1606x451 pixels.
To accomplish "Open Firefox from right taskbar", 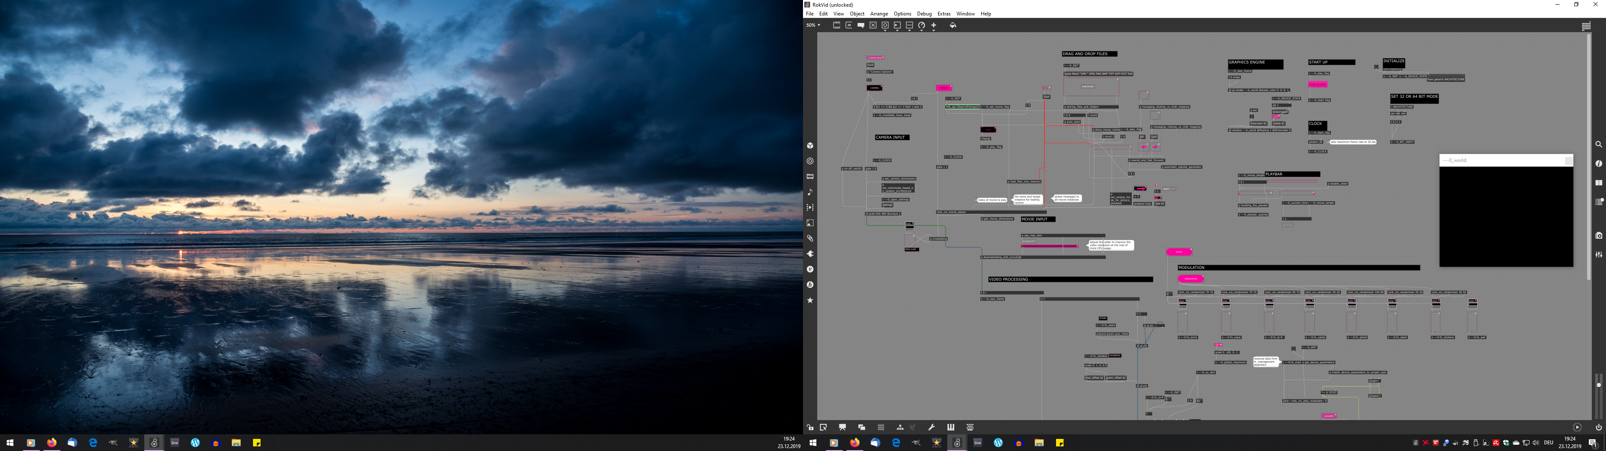I will point(855,443).
